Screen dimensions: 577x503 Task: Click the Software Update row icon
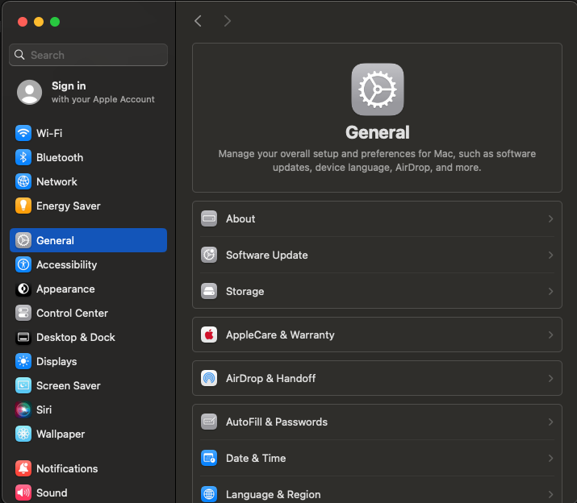pos(209,255)
